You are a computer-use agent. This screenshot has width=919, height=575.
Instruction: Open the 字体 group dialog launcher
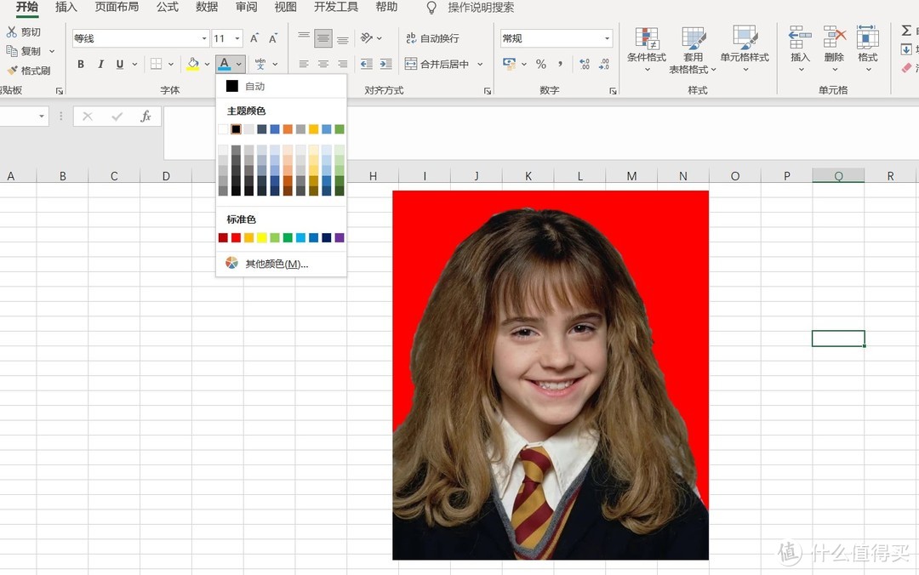pyautogui.click(x=60, y=91)
